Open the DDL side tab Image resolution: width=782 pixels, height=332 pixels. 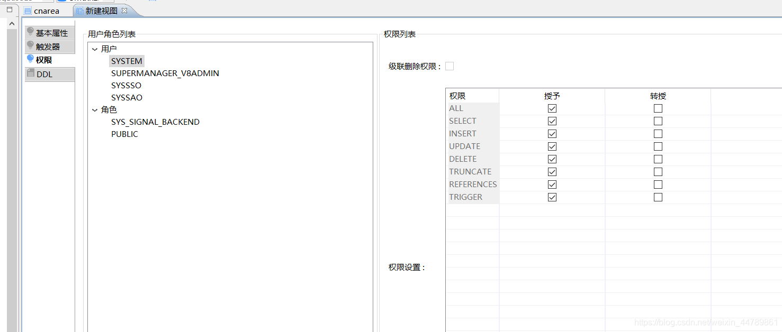tap(50, 74)
